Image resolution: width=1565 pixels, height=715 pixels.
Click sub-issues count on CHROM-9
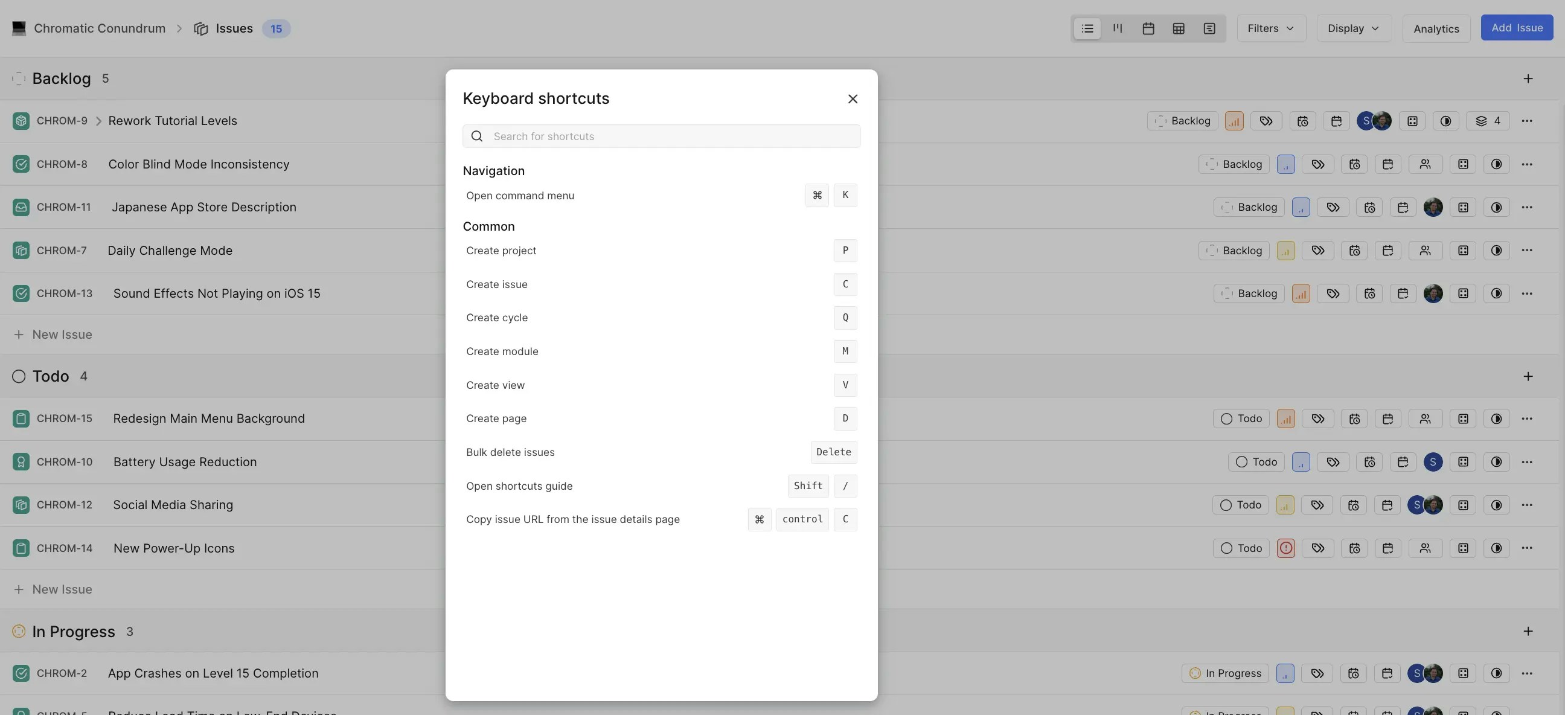coord(1487,121)
